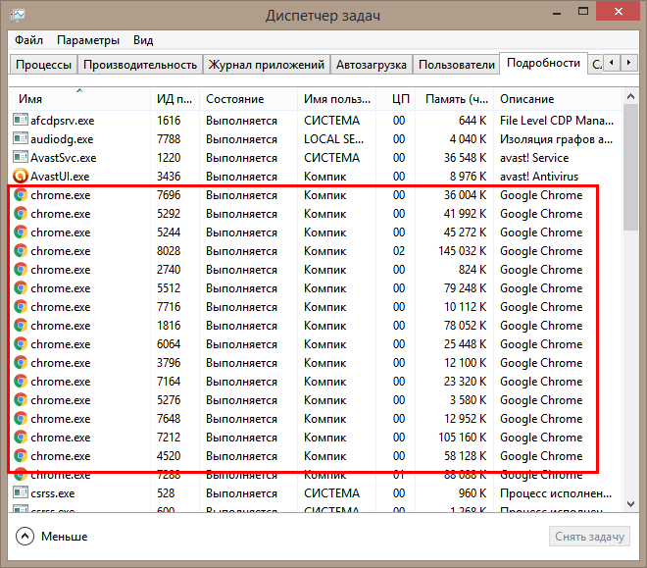Click the AvastSvc.exe process name
Image resolution: width=647 pixels, height=568 pixels.
coord(63,158)
